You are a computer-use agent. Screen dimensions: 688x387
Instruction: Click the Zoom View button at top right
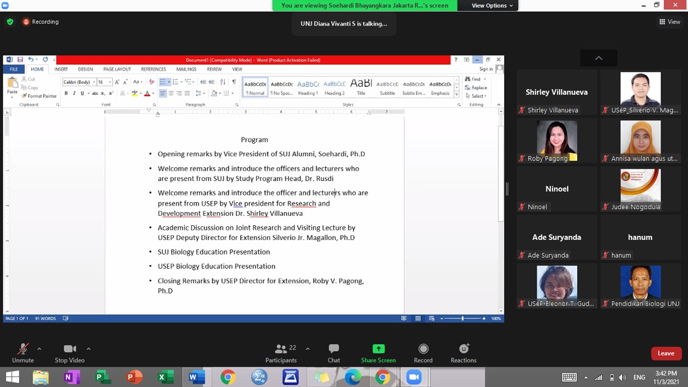(670, 22)
